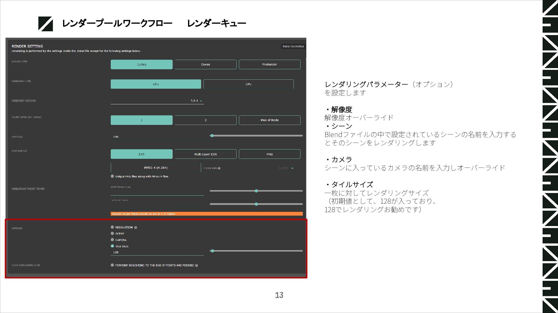Enable perform rendering to end option
Viewport: 558px width, 313px height.
112,265
